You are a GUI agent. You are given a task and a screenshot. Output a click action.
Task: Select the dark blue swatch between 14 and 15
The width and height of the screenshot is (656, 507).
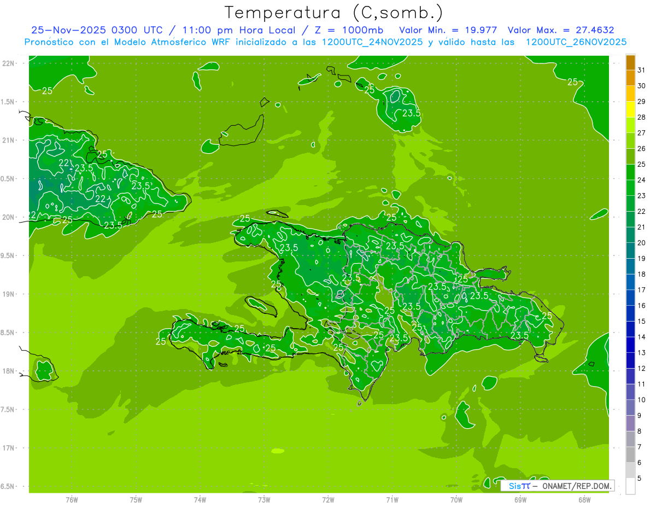(630, 329)
